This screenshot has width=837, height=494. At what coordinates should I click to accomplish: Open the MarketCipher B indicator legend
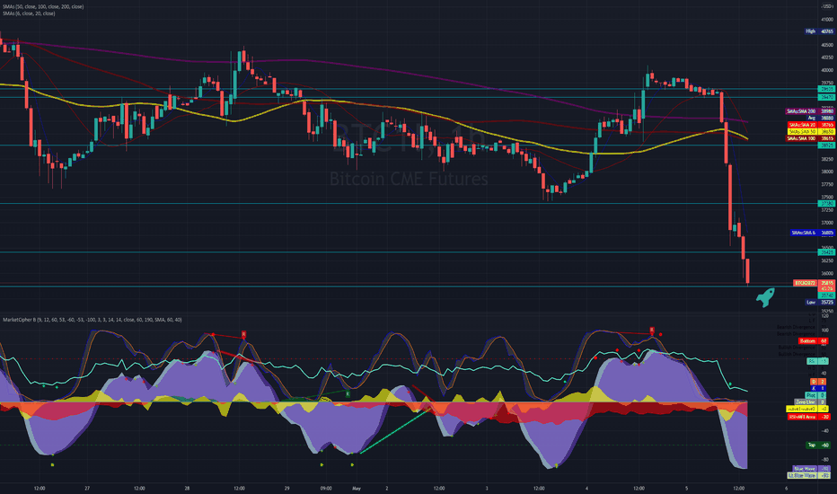(93, 320)
